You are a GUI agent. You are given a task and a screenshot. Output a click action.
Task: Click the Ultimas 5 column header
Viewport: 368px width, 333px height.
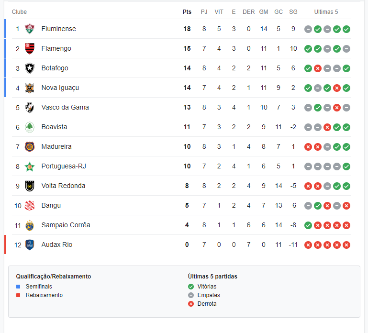[326, 12]
